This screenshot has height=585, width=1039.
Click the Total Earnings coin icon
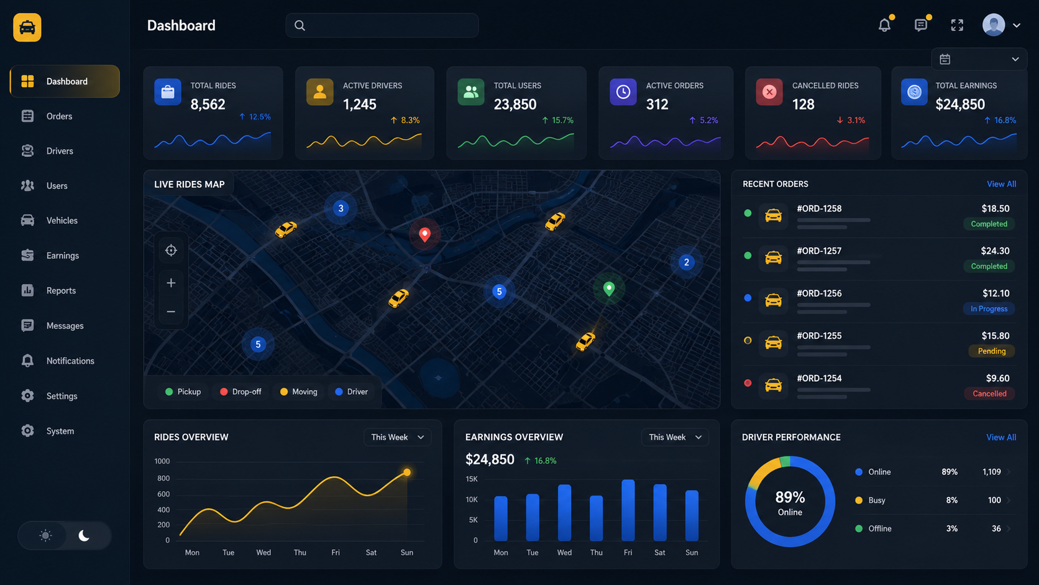pyautogui.click(x=915, y=92)
